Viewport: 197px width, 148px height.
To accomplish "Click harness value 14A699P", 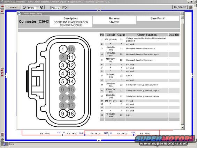I will coord(114,22).
